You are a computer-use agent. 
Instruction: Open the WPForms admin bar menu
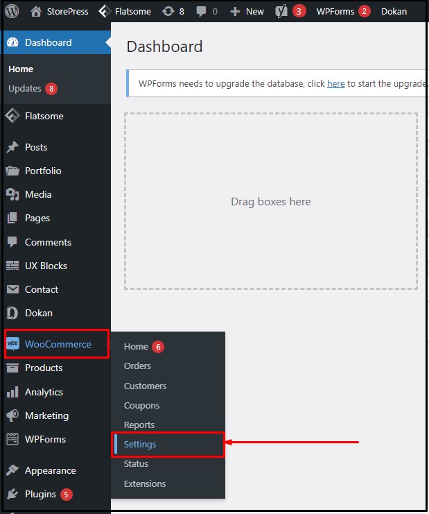pyautogui.click(x=335, y=11)
